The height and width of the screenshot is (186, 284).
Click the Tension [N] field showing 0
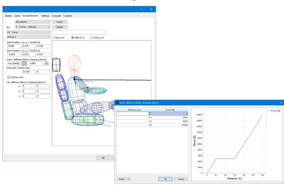(x=43, y=72)
